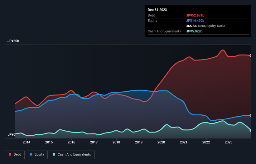The image size is (256, 164).
Task: Click the 2021 x-axis label
Action: pyautogui.click(x=184, y=142)
